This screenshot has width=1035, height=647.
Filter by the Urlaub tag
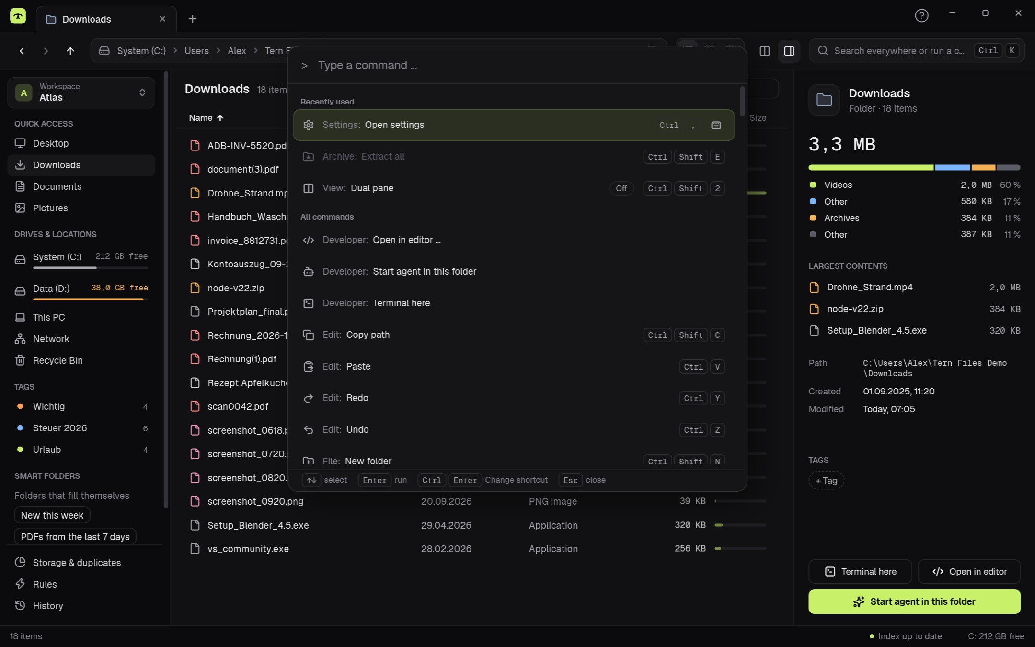(x=81, y=450)
